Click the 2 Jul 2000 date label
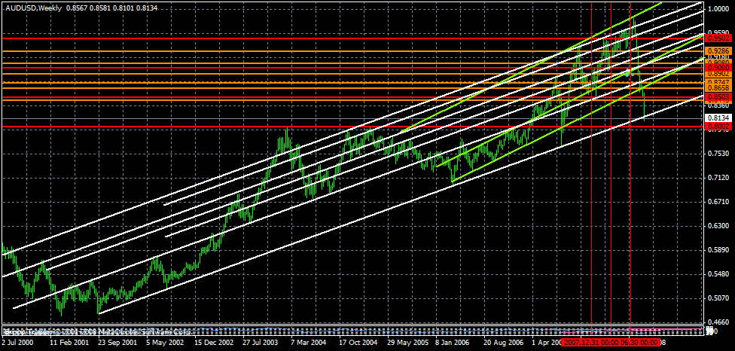Image resolution: width=735 pixels, height=351 pixels. pos(19,342)
